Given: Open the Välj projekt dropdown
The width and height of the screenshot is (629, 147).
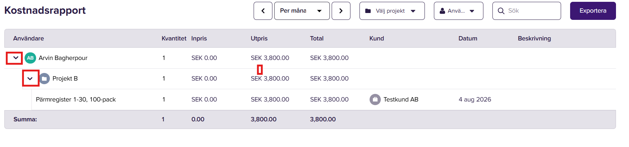Looking at the screenshot, I should [392, 11].
